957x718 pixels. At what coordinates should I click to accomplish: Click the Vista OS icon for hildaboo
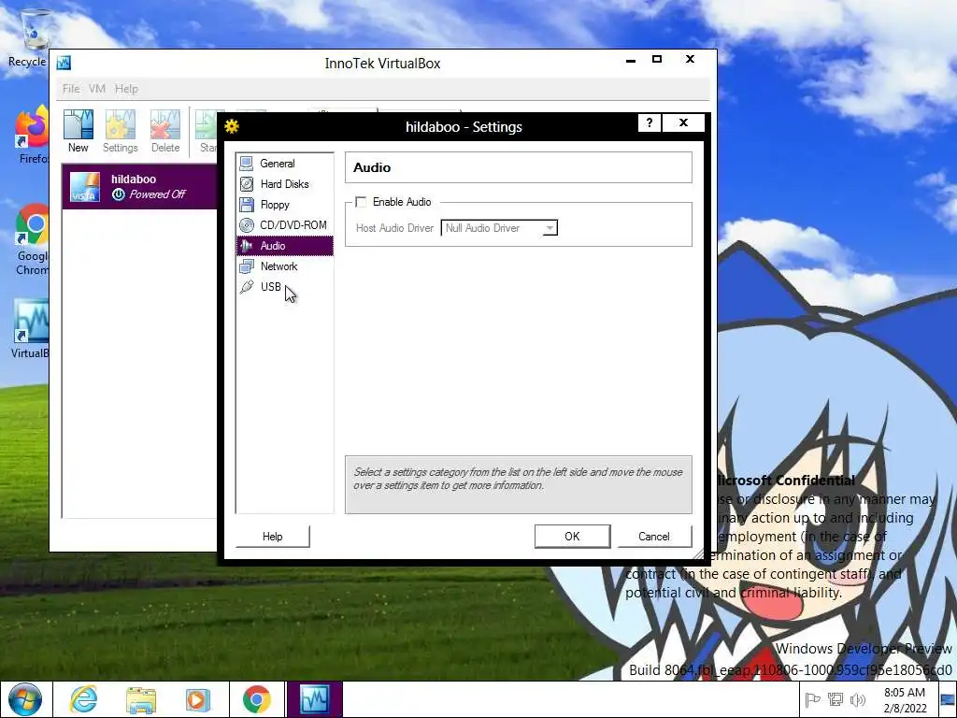point(85,187)
